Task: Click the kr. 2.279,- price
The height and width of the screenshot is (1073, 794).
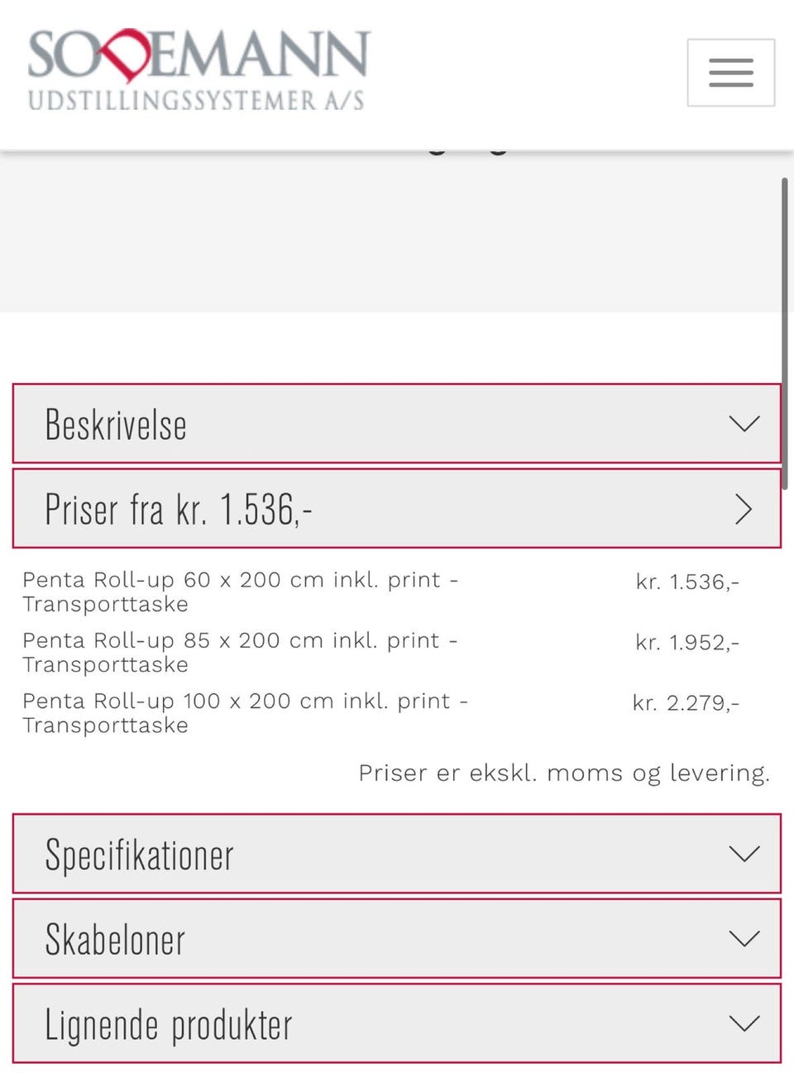Action: [x=685, y=703]
